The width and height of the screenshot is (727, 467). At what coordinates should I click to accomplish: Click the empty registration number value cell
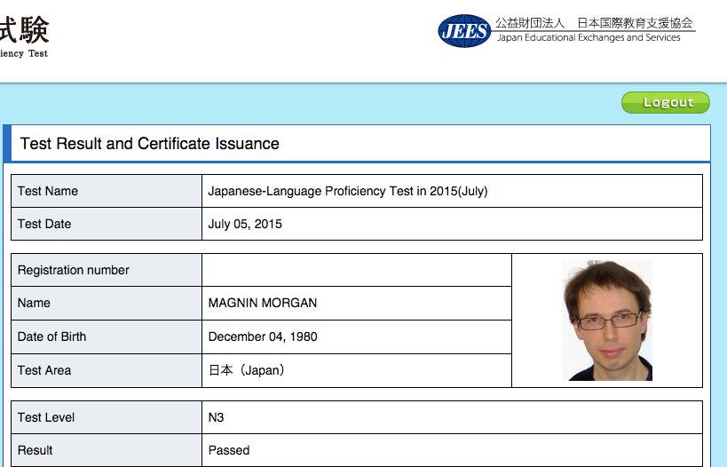(356, 270)
